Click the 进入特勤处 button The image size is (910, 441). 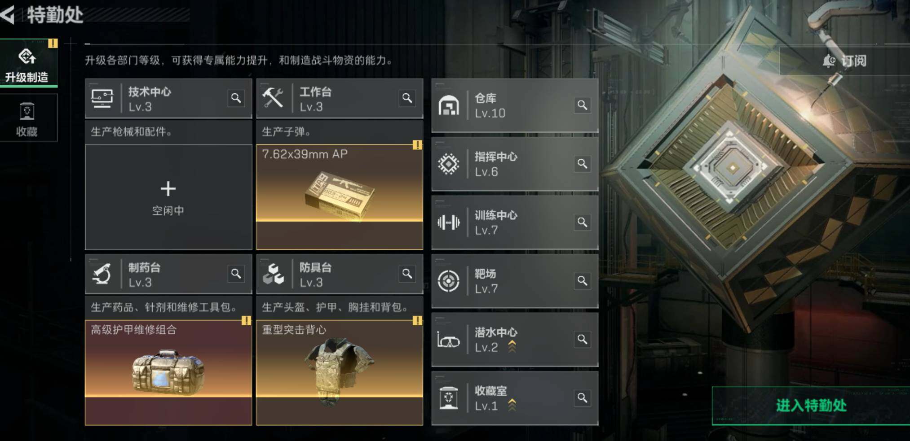(811, 406)
